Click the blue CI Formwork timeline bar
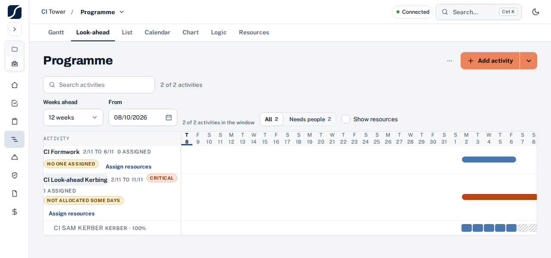This screenshot has width=551, height=258. [x=489, y=160]
